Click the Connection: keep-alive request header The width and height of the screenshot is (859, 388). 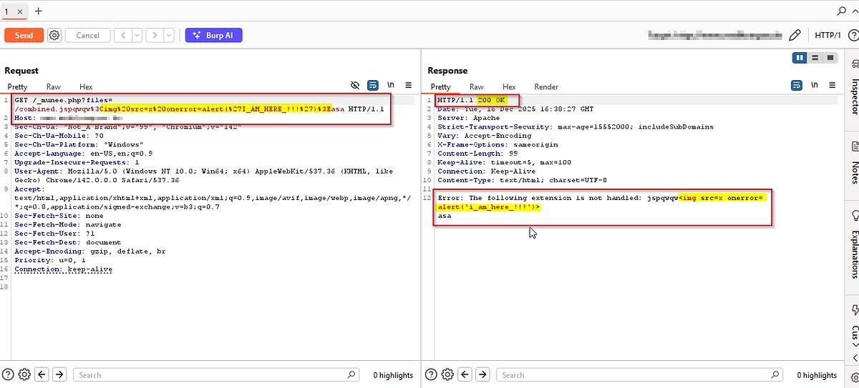[x=64, y=269]
